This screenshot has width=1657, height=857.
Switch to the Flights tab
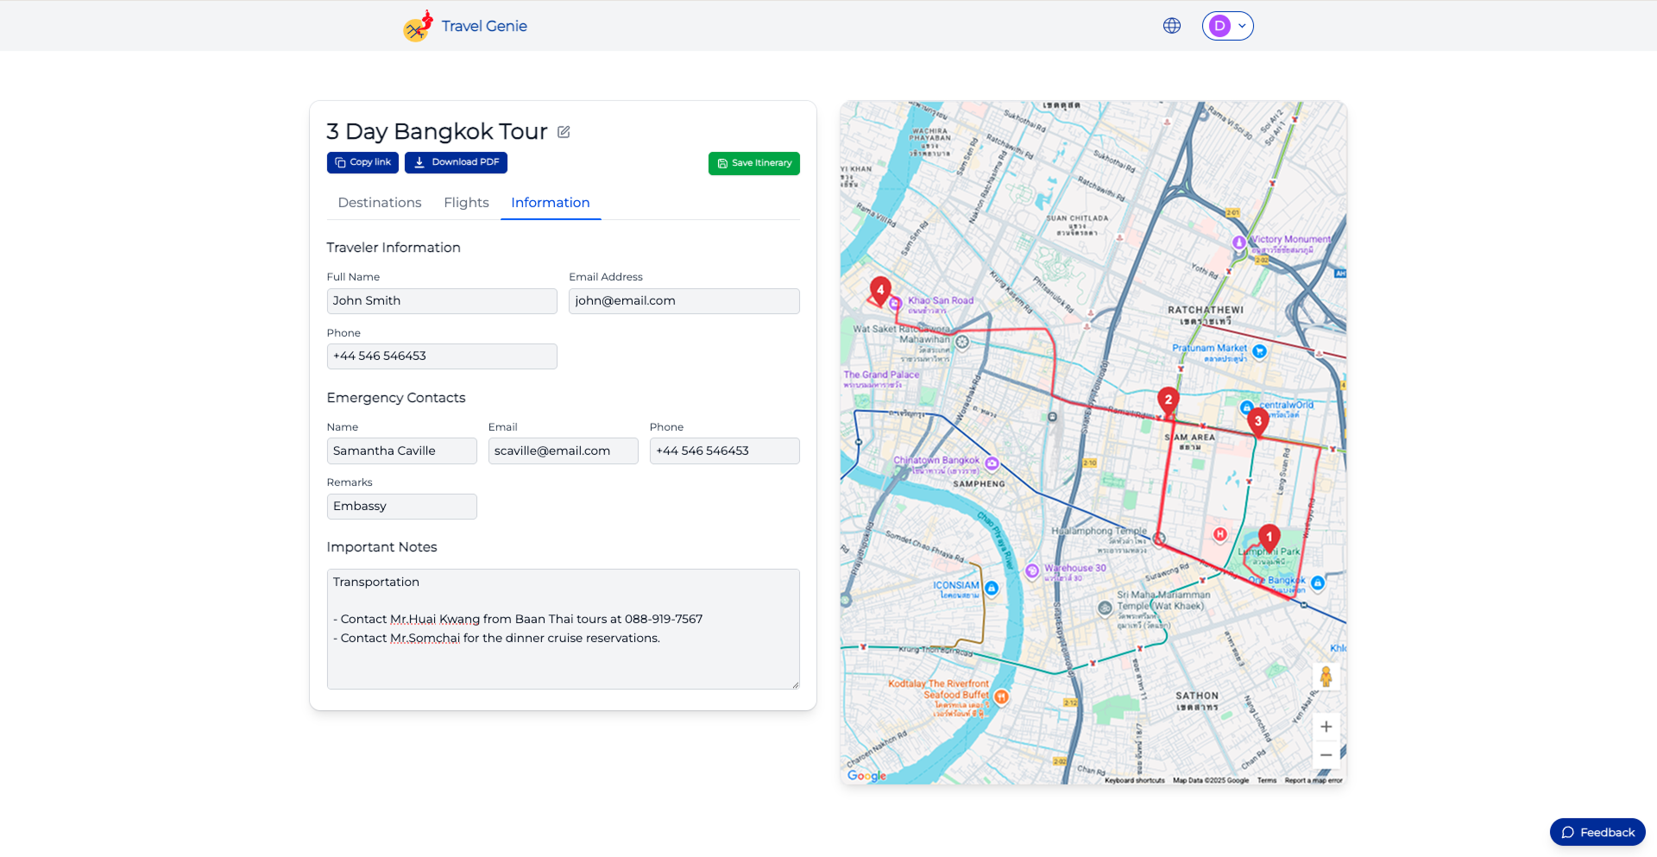[466, 202]
